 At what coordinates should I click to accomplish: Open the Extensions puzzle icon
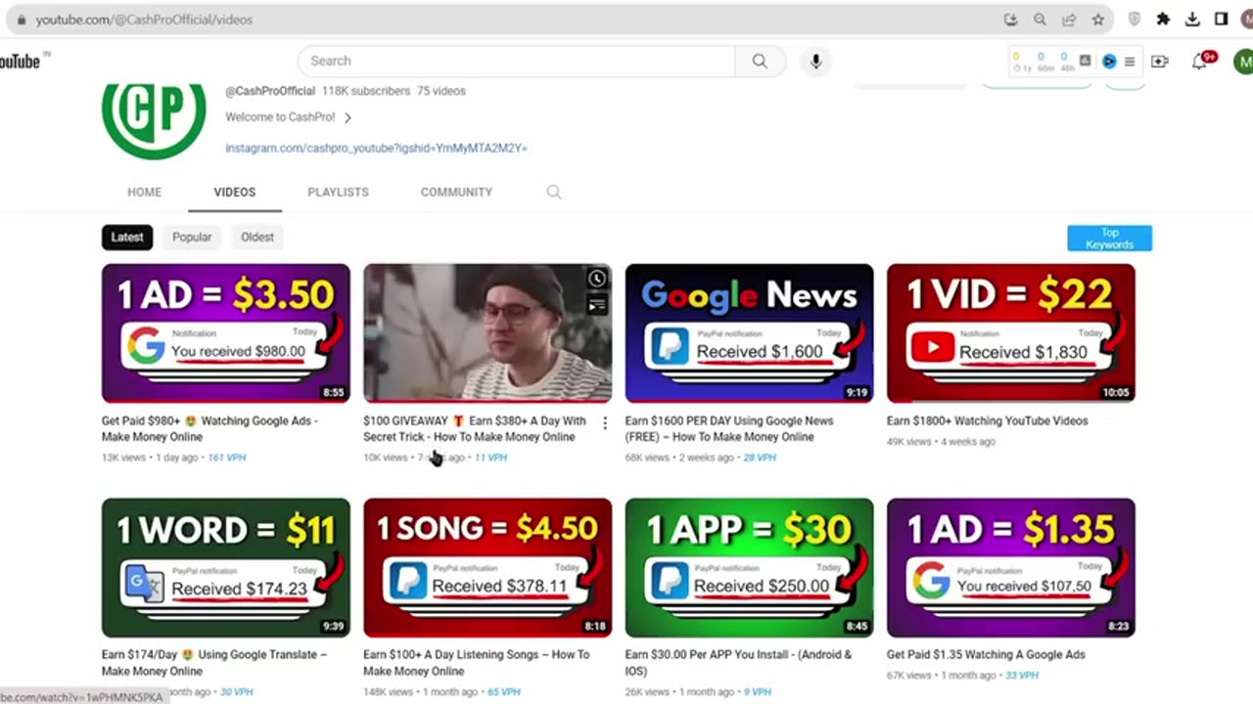[1163, 20]
